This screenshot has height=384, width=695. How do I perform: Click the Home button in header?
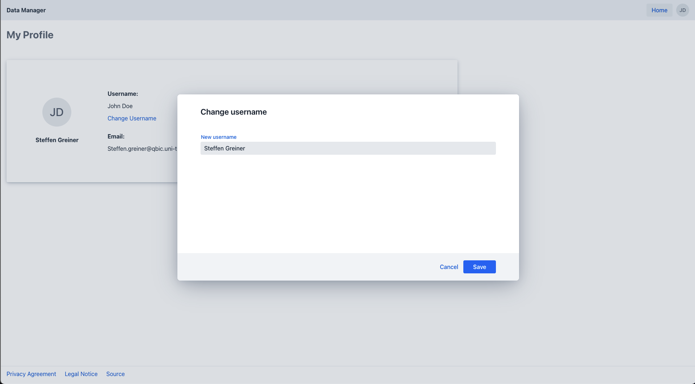659,10
